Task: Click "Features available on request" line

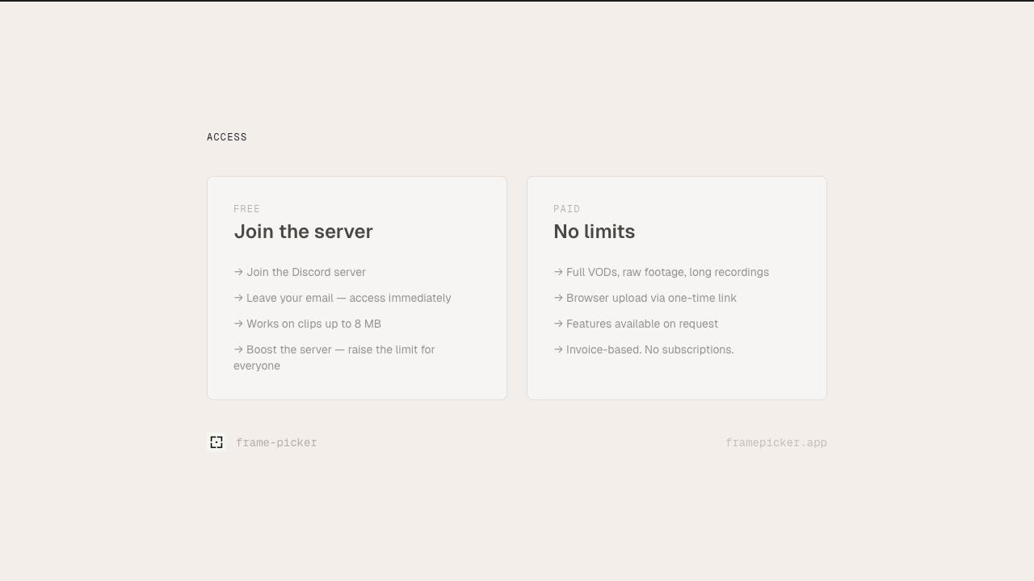Action: [636, 324]
